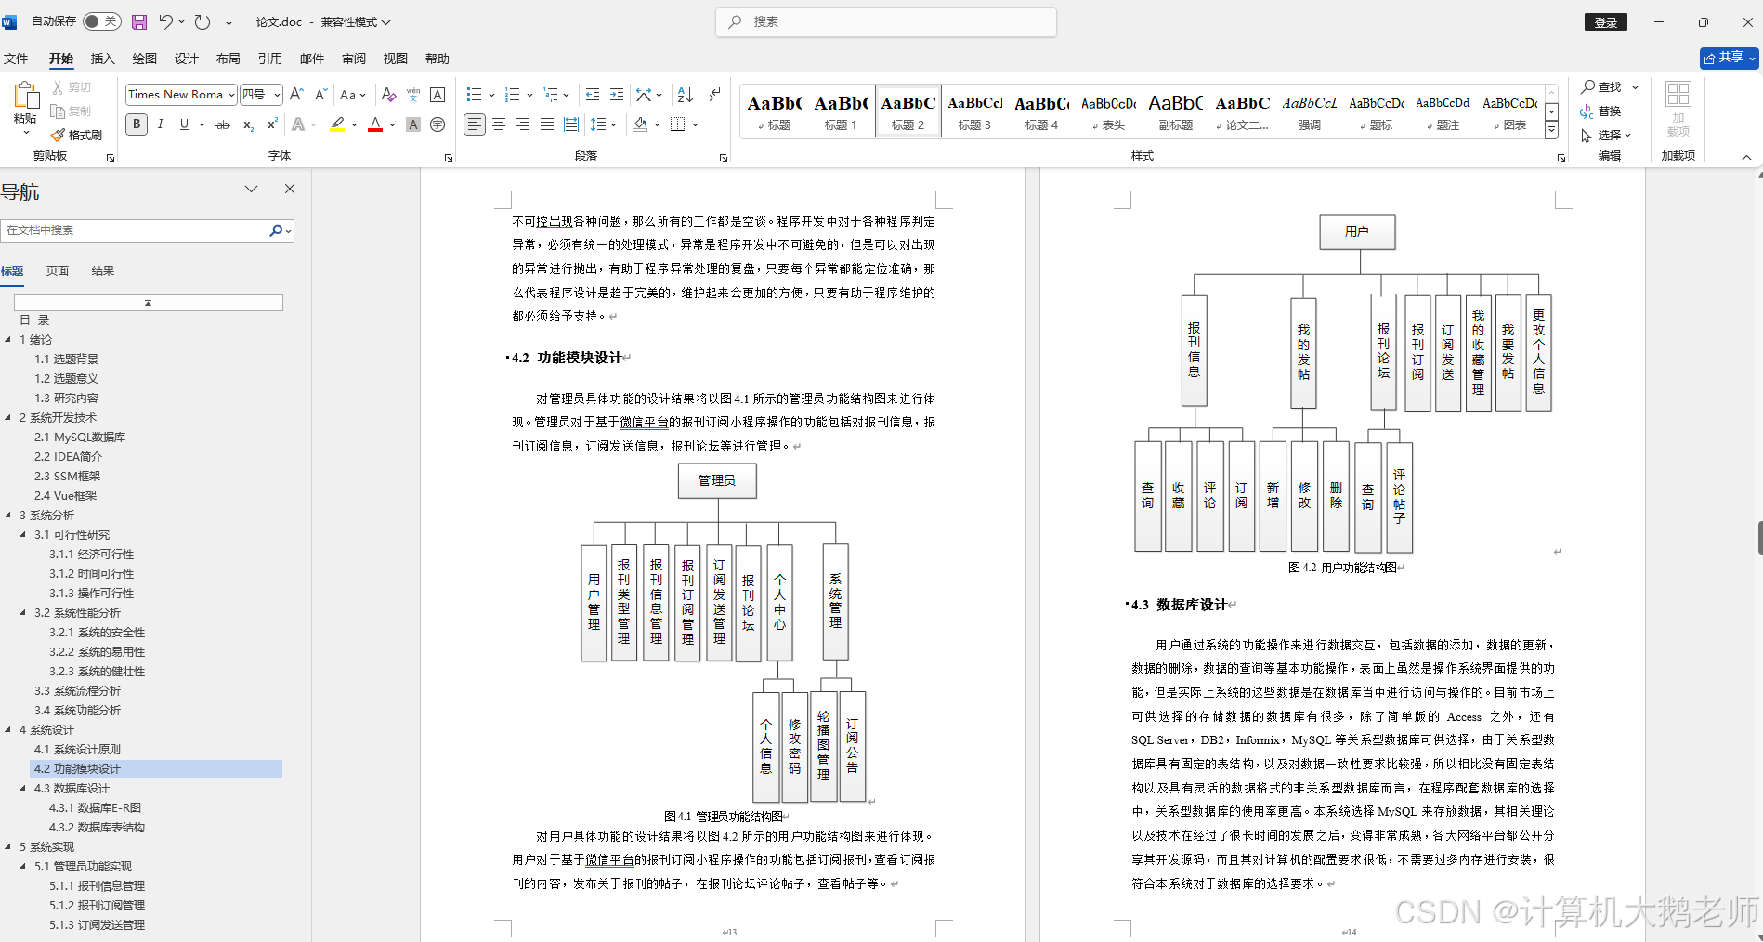Decrease paragraph indent
Viewport: 1763px width, 942px height.
(x=593, y=94)
